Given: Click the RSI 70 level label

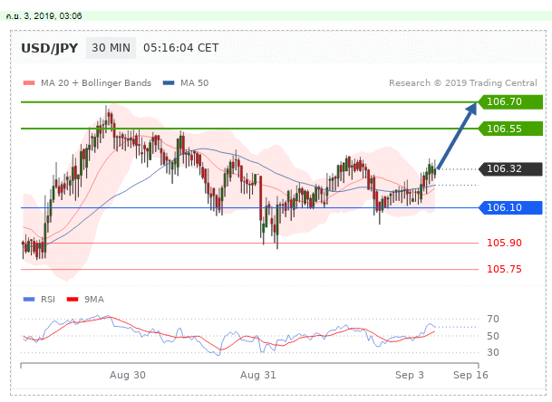Looking at the screenshot, I should tap(493, 319).
